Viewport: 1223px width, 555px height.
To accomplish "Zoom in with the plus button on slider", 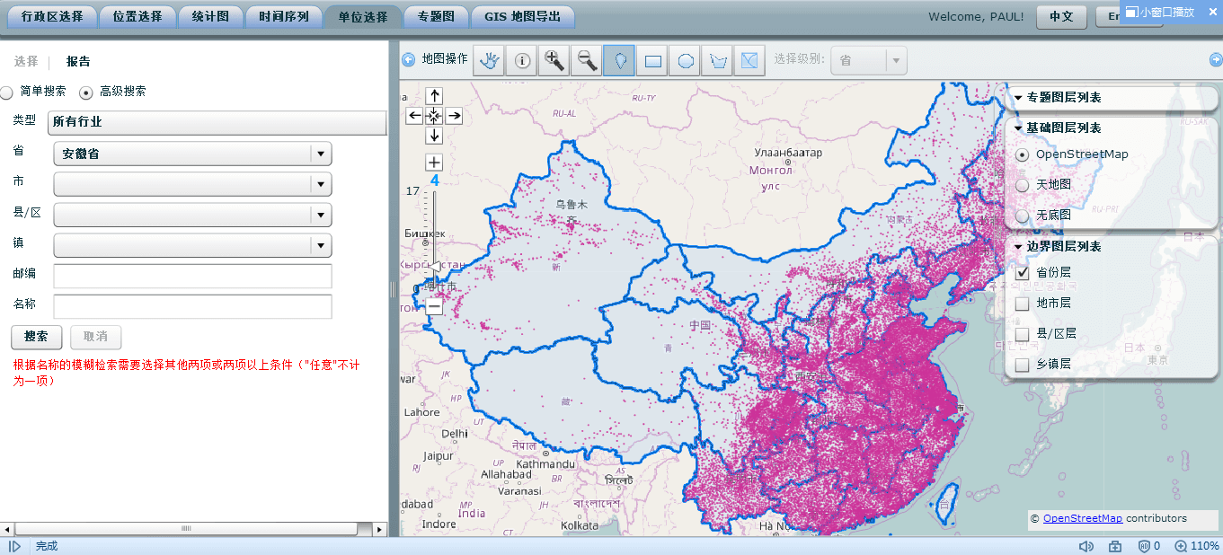I will (434, 163).
